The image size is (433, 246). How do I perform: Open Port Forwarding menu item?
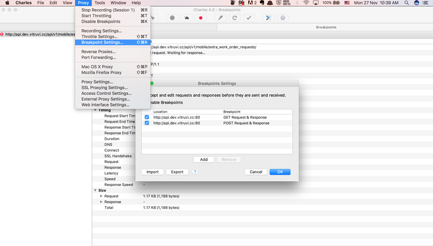point(113,58)
